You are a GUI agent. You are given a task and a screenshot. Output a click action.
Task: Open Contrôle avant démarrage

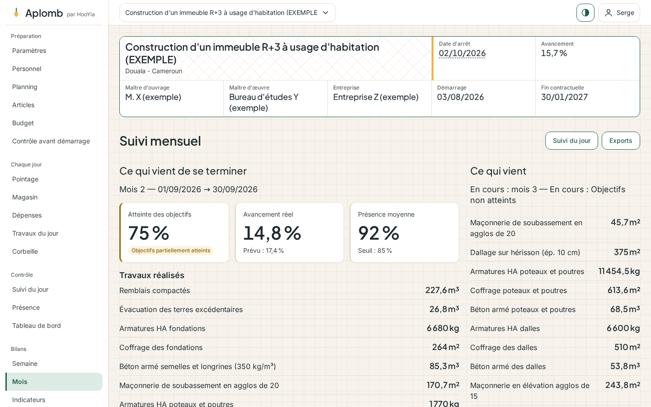pos(54,141)
